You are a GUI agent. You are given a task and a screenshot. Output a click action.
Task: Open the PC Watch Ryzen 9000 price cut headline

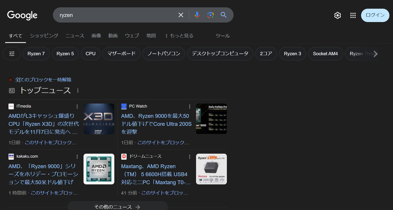click(x=156, y=124)
